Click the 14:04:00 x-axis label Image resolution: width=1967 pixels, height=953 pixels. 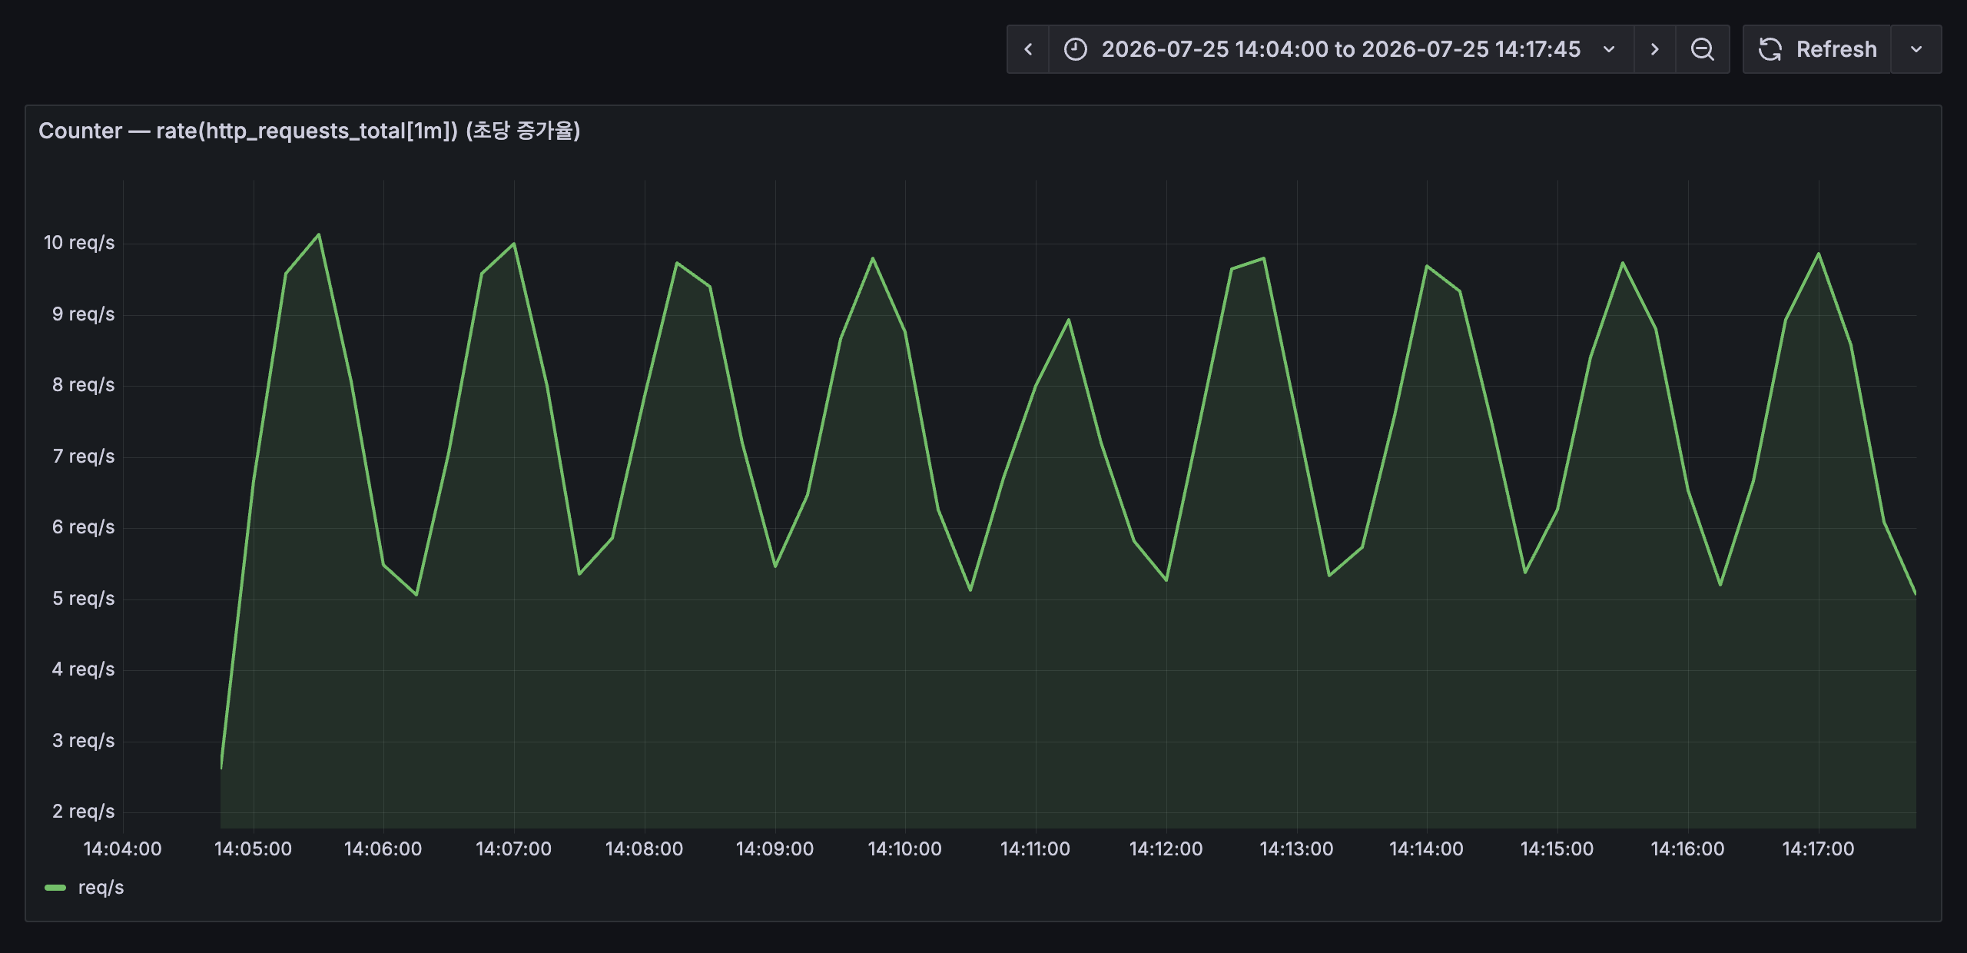[x=122, y=848]
